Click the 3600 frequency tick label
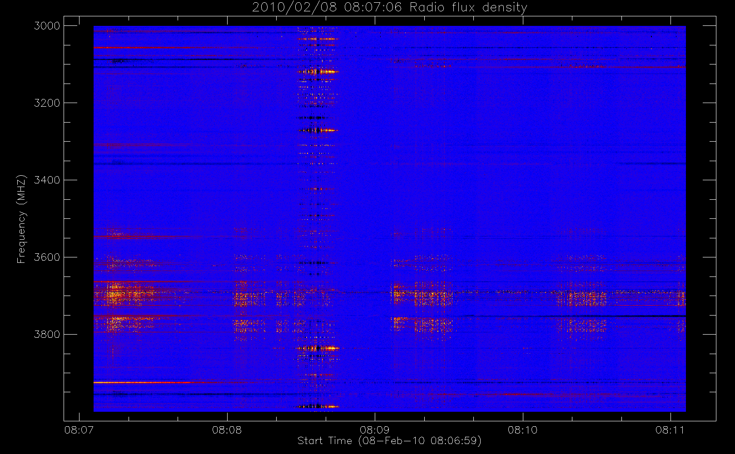The image size is (735, 454). pos(47,257)
